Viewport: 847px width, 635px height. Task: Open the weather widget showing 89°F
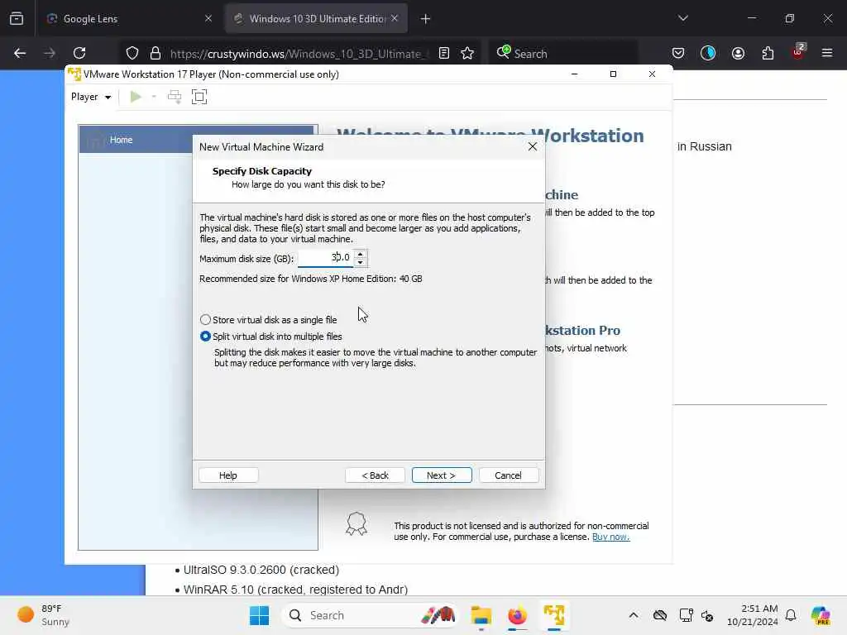(x=45, y=615)
